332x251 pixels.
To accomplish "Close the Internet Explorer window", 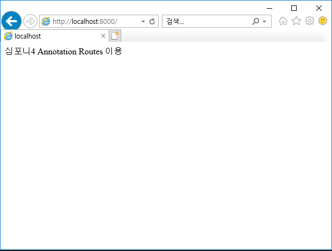I will (x=319, y=8).
